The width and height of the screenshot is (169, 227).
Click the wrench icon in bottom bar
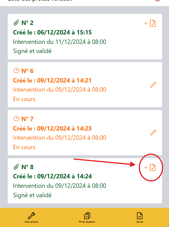click(32, 216)
